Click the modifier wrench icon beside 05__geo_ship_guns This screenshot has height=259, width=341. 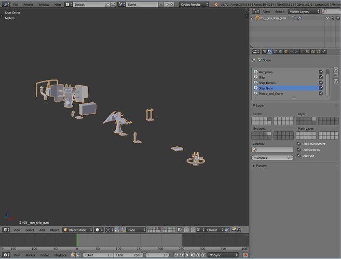coord(299,18)
